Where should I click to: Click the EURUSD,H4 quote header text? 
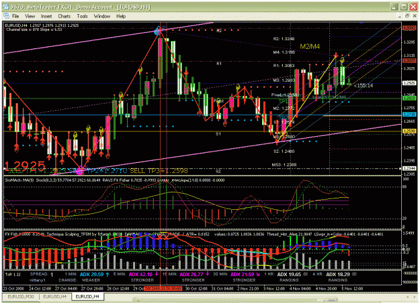(42, 25)
